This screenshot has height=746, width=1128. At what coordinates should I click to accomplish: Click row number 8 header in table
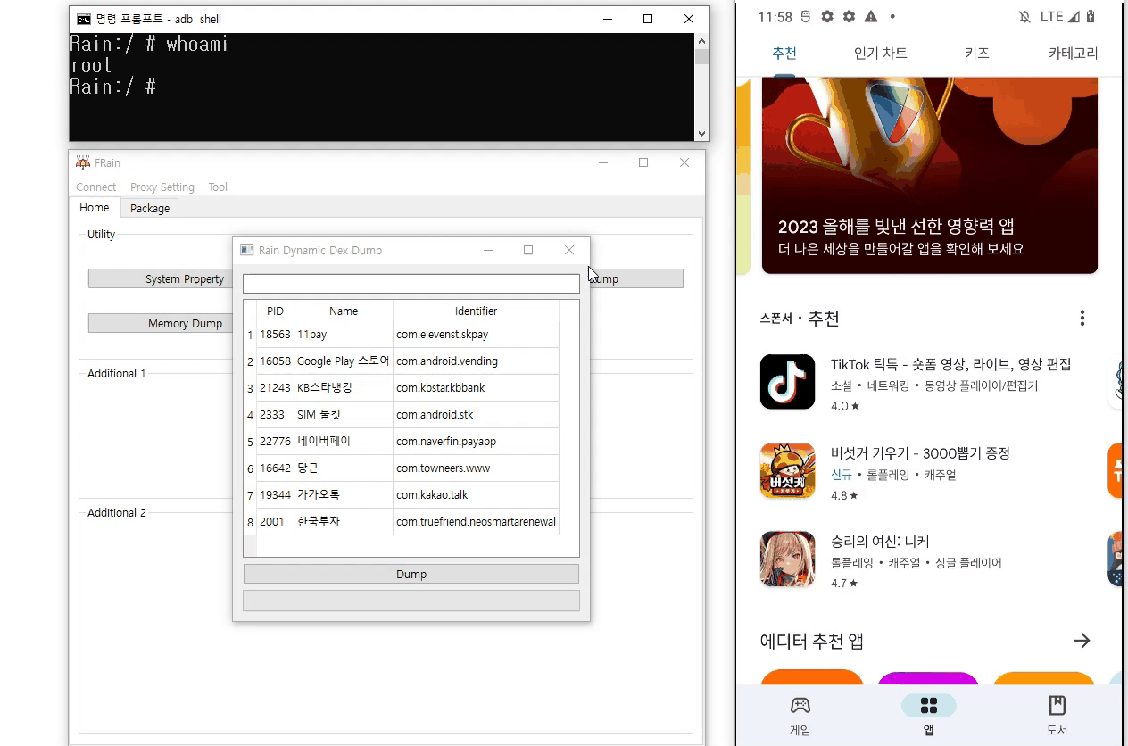pyautogui.click(x=250, y=522)
